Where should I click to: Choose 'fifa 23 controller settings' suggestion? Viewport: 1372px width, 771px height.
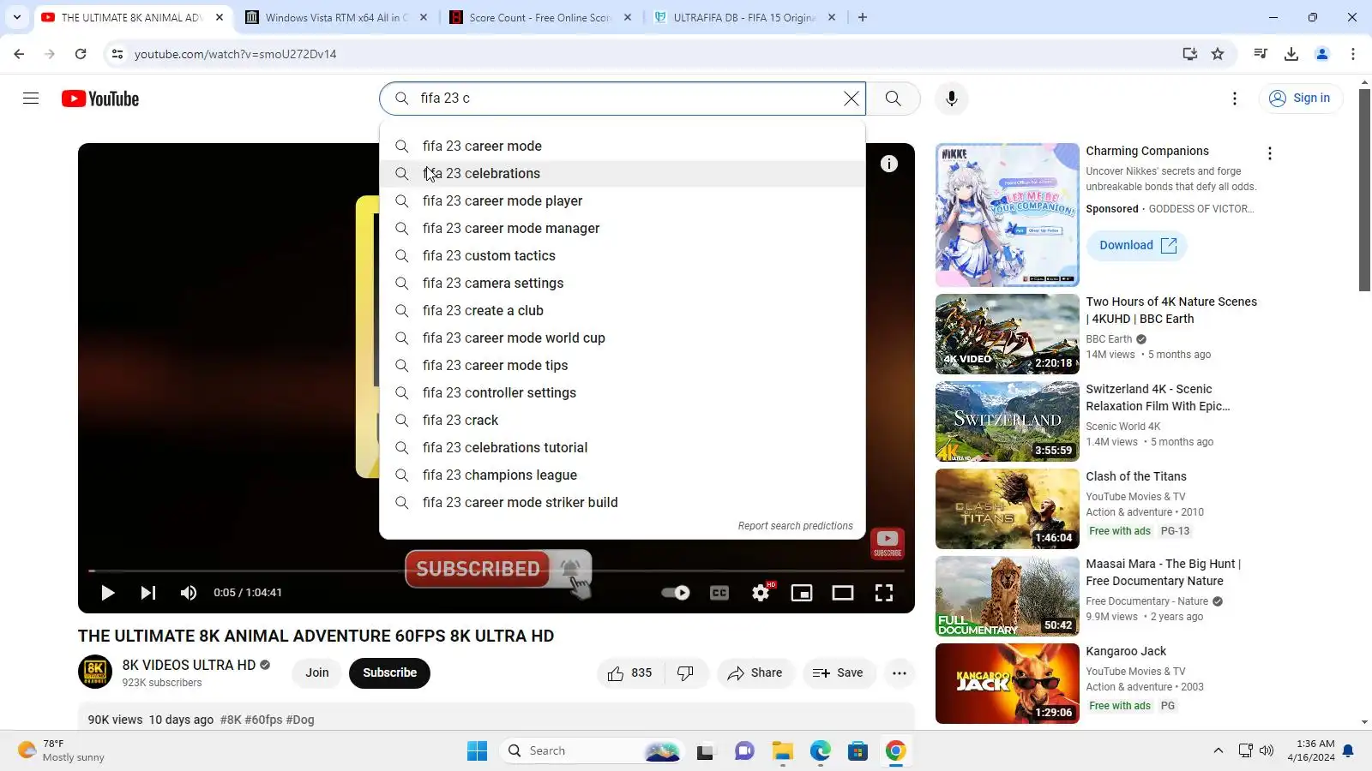pyautogui.click(x=623, y=393)
